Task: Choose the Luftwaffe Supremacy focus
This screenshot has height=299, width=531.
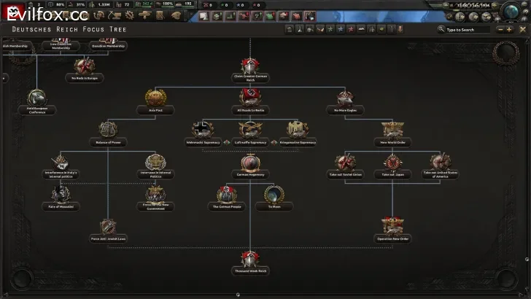Action: [x=250, y=131]
